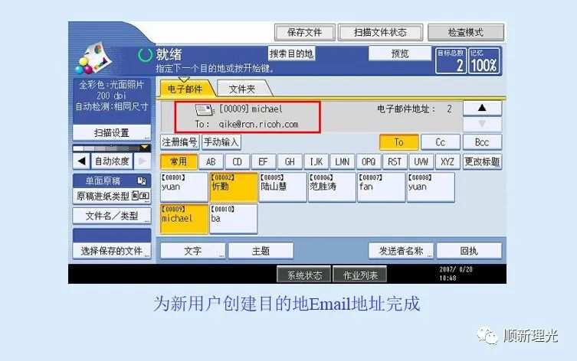Select 检查模式 button
Screen dimensions: 577x361
tap(465, 32)
